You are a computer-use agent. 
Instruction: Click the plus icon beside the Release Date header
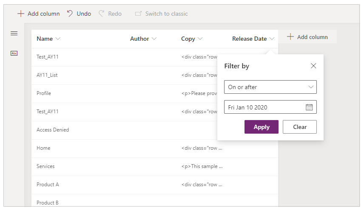290,37
